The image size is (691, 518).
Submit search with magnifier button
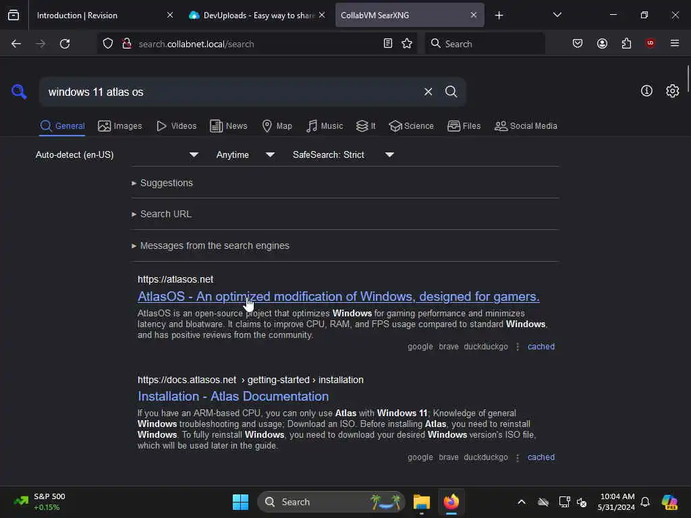click(x=451, y=92)
